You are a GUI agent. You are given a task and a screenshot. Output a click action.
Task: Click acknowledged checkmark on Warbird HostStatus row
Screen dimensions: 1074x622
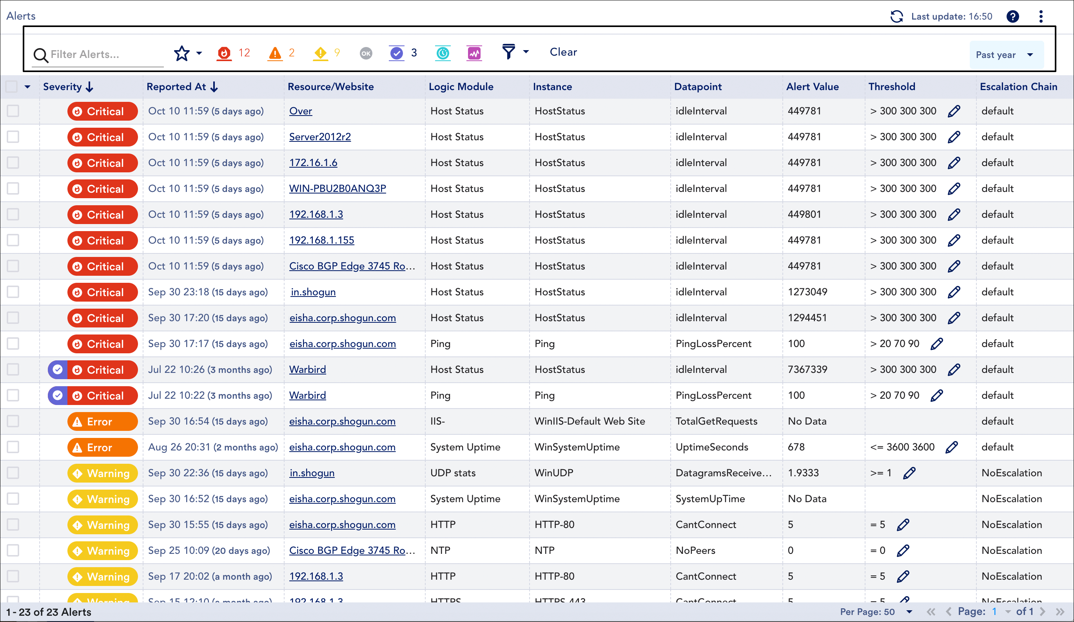(x=58, y=370)
